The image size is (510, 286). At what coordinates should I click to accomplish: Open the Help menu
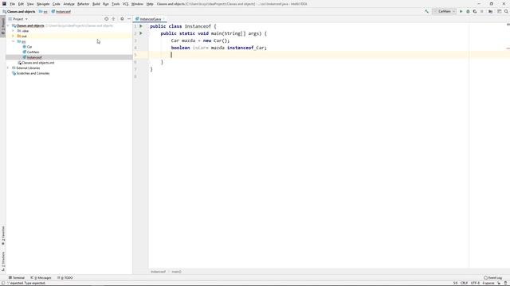coord(150,4)
